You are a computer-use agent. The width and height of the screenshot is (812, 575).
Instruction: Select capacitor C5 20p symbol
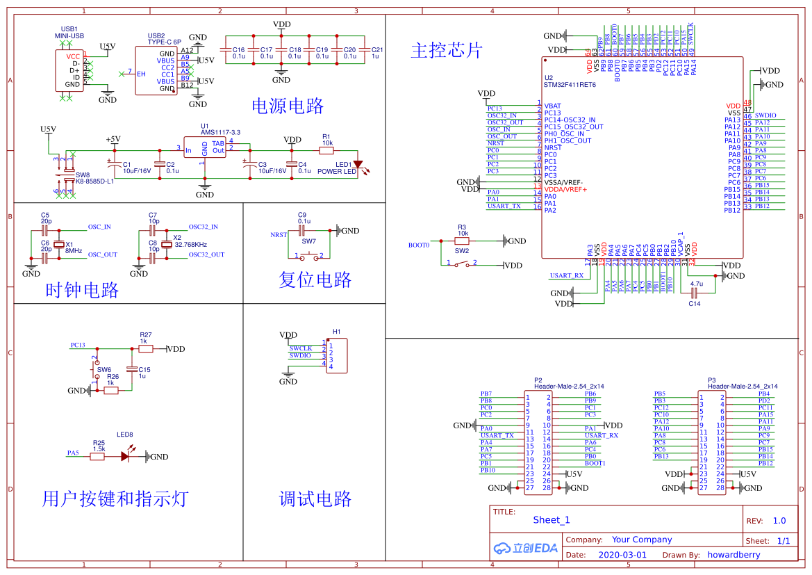coord(45,230)
